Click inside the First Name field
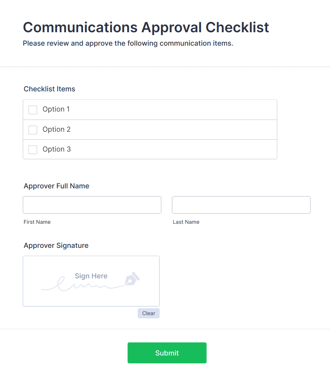This screenshot has width=330, height=381. (92, 205)
